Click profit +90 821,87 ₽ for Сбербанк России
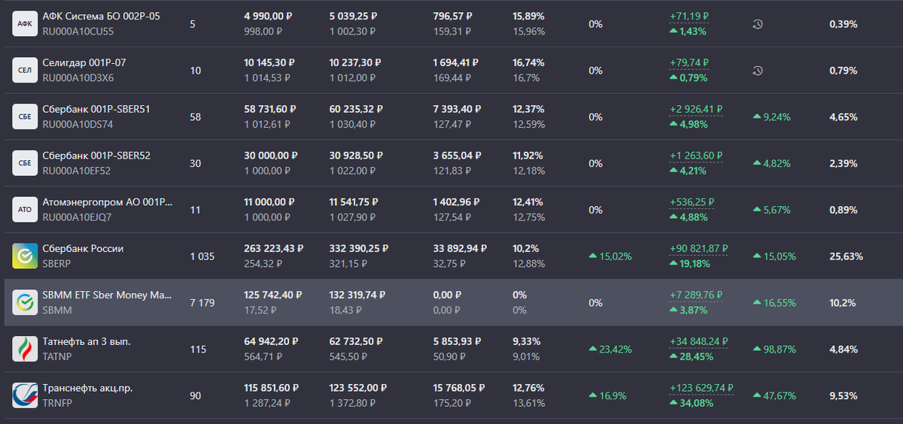Screen dimensions: 903x424 pos(698,249)
